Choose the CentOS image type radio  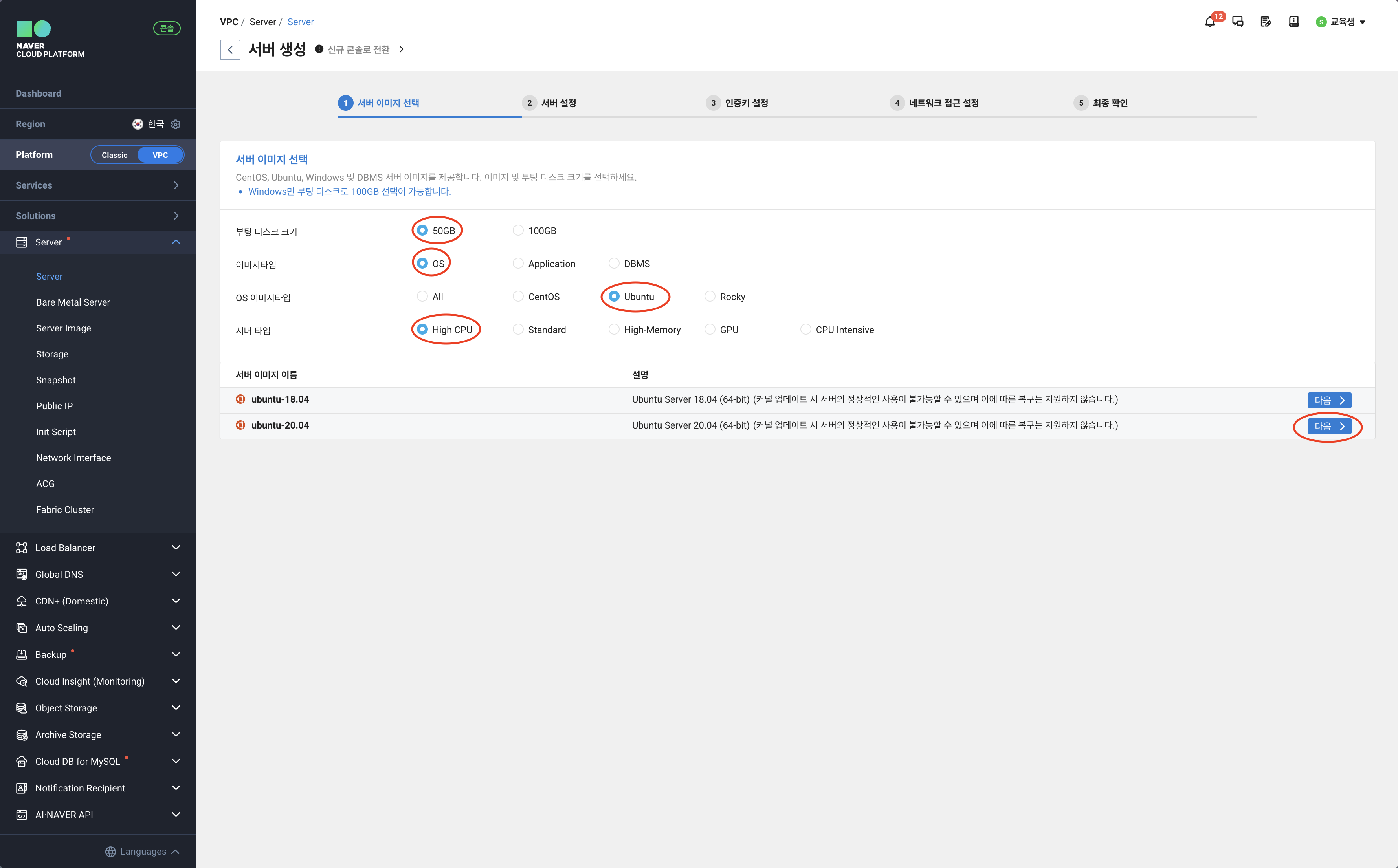point(518,296)
